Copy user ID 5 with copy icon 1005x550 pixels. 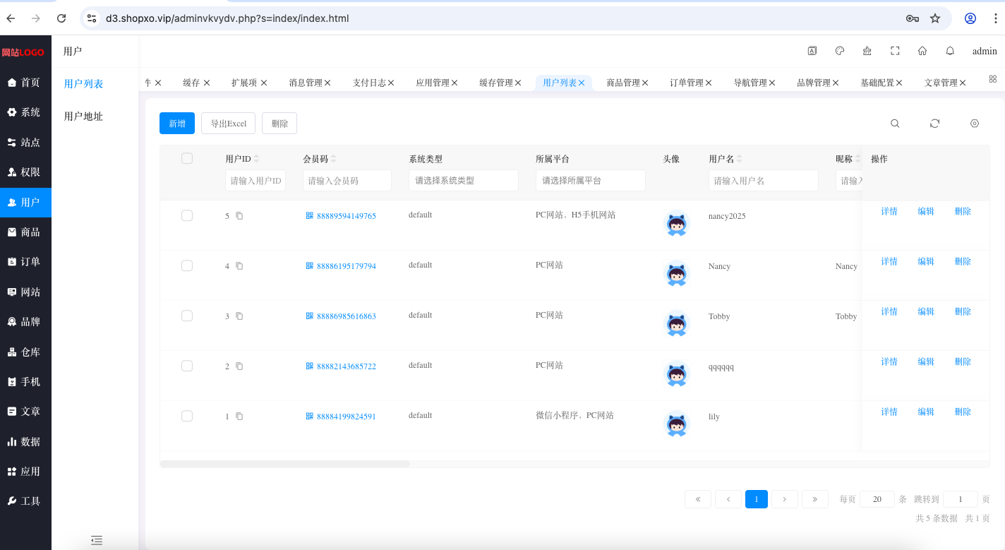click(x=239, y=216)
